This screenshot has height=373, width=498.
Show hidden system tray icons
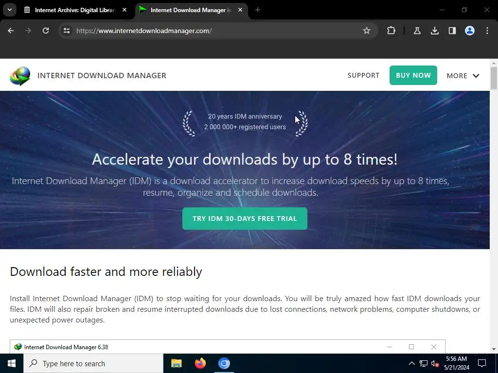[411, 363]
